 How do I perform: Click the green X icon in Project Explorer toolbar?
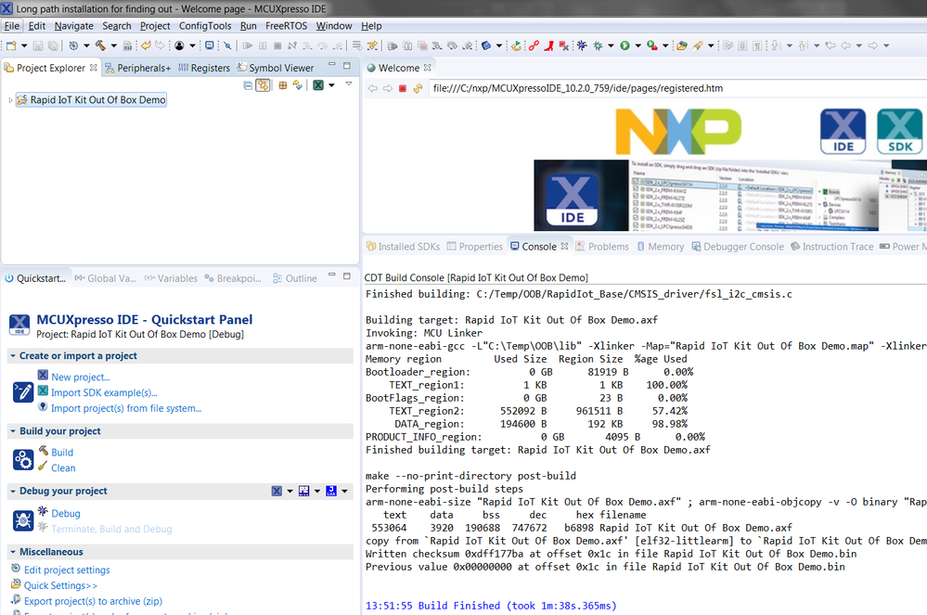point(318,85)
